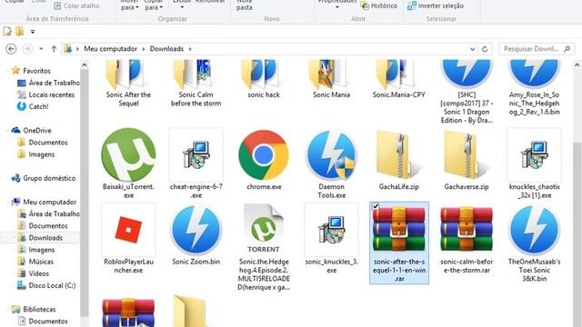582x327 pixels.
Task: Select the sonic-calm-before-the-storm.rar archive
Action: (467, 229)
